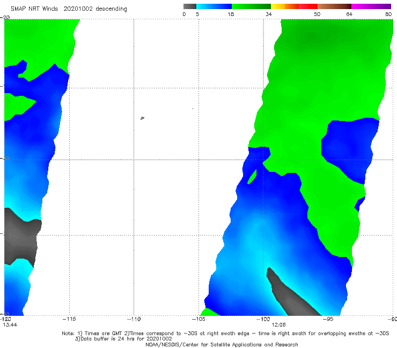Click the title 'SMAP NRT Winds 20201002 descending'

[x=69, y=9]
